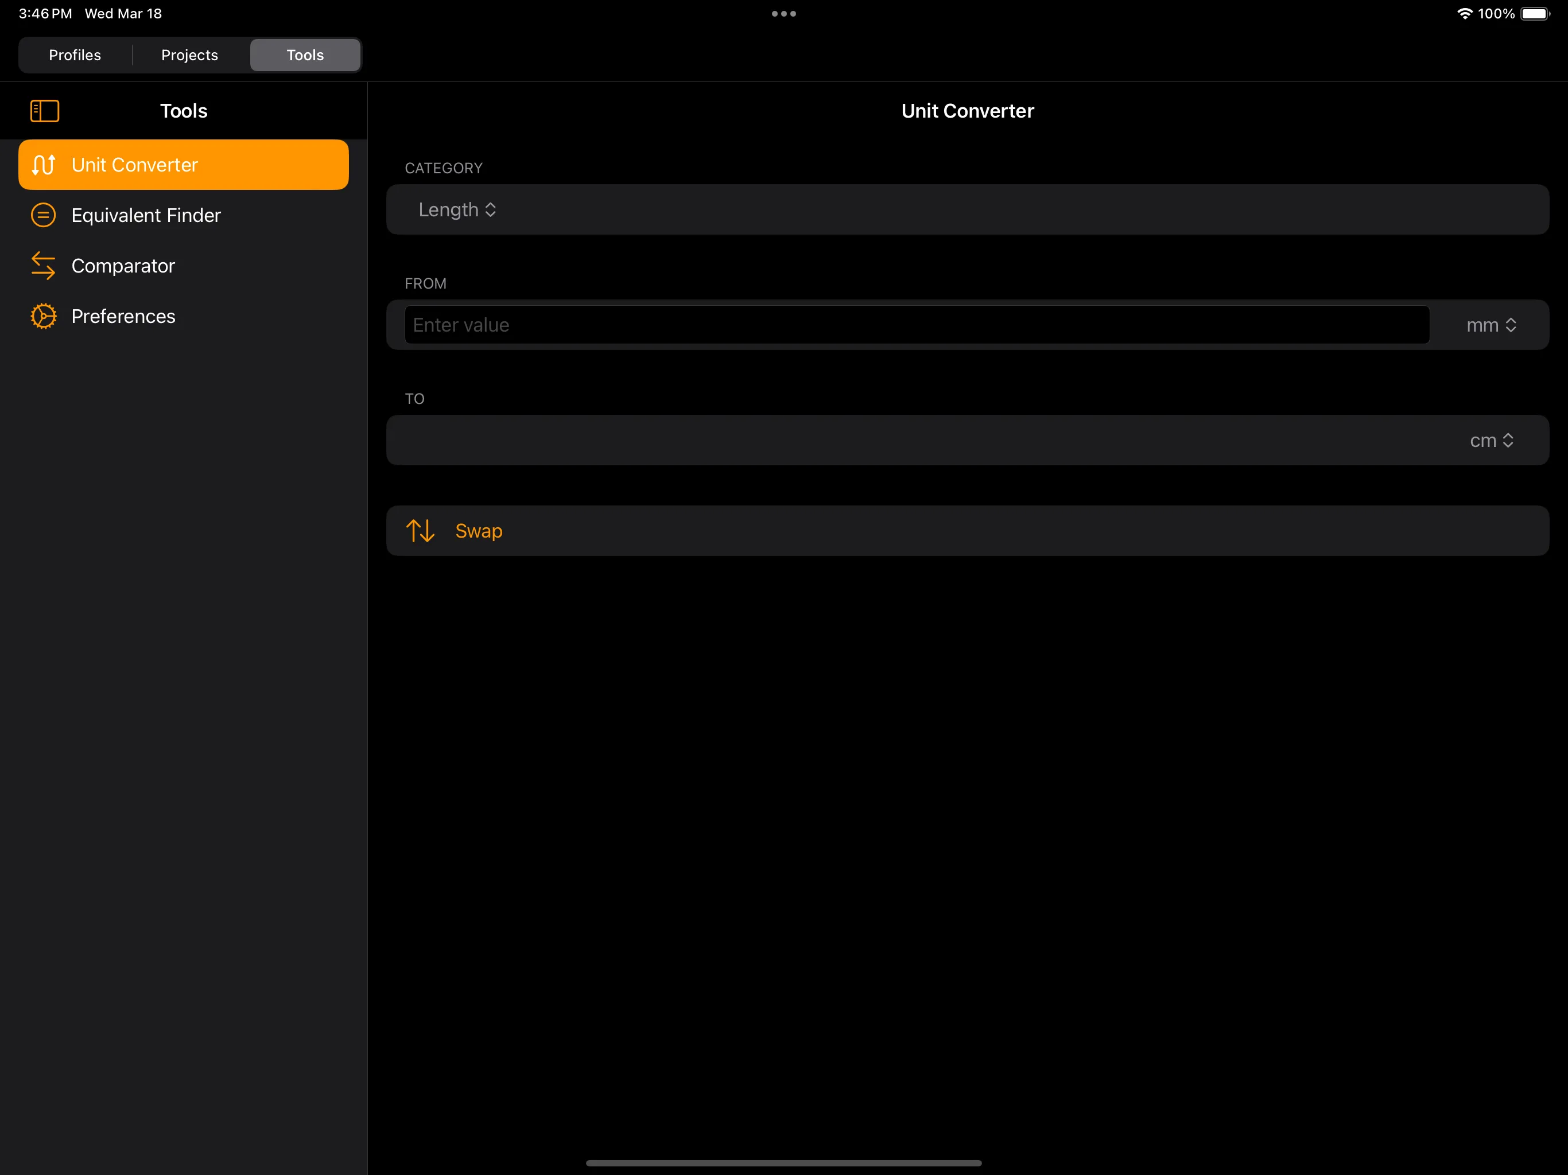This screenshot has height=1175, width=1568.
Task: Tap the clock in the status bar
Action: tap(44, 13)
